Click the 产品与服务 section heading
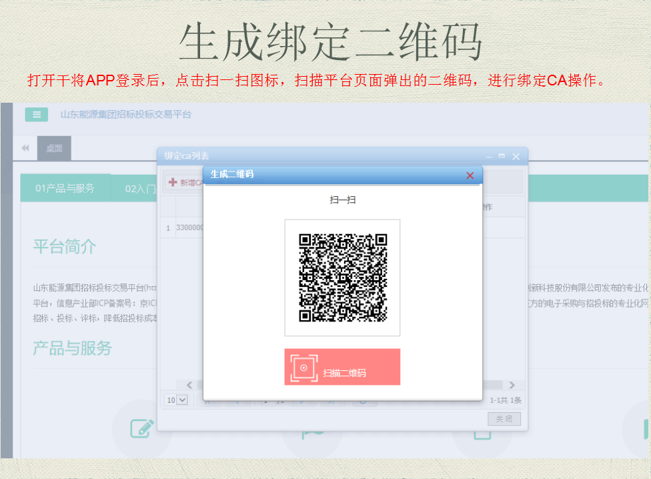651x479 pixels. pyautogui.click(x=73, y=348)
